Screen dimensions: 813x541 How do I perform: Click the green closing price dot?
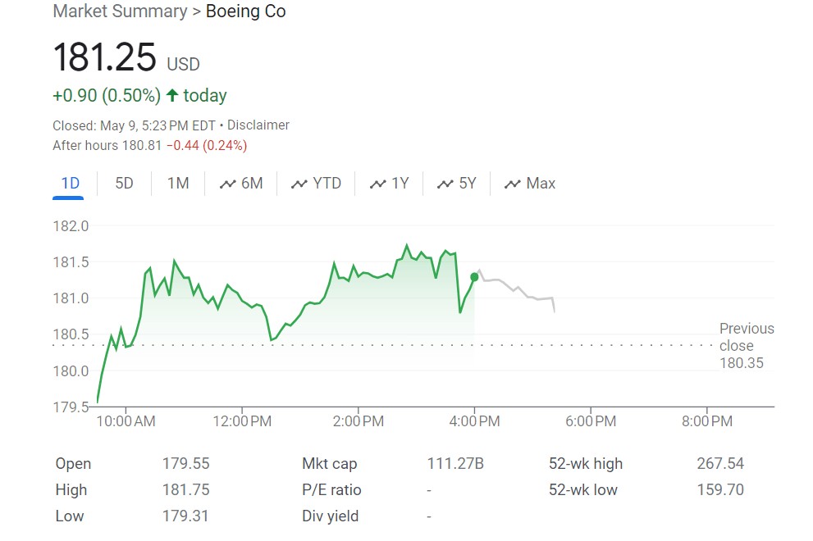[x=474, y=277]
